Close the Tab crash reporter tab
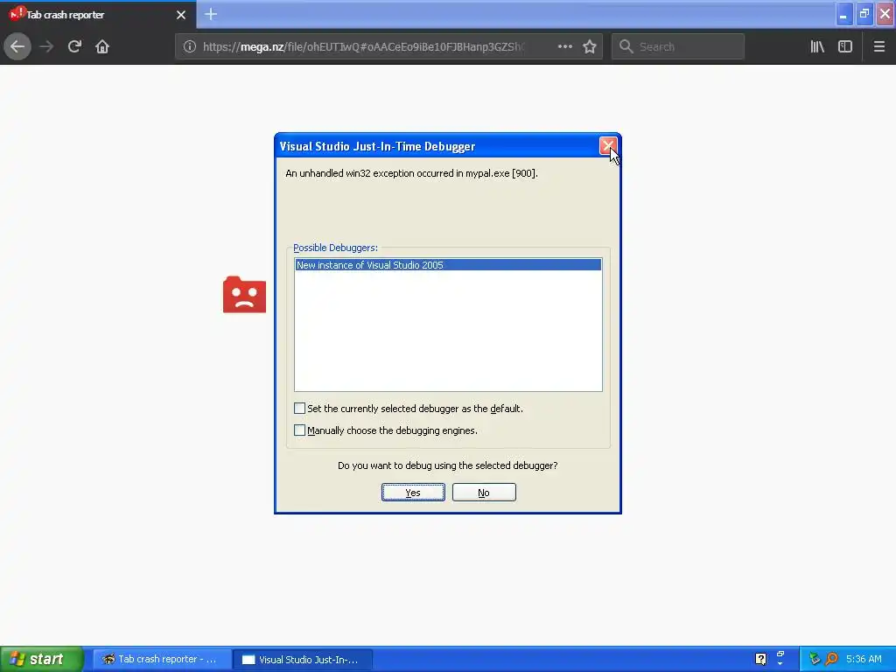The width and height of the screenshot is (896, 672). point(181,15)
